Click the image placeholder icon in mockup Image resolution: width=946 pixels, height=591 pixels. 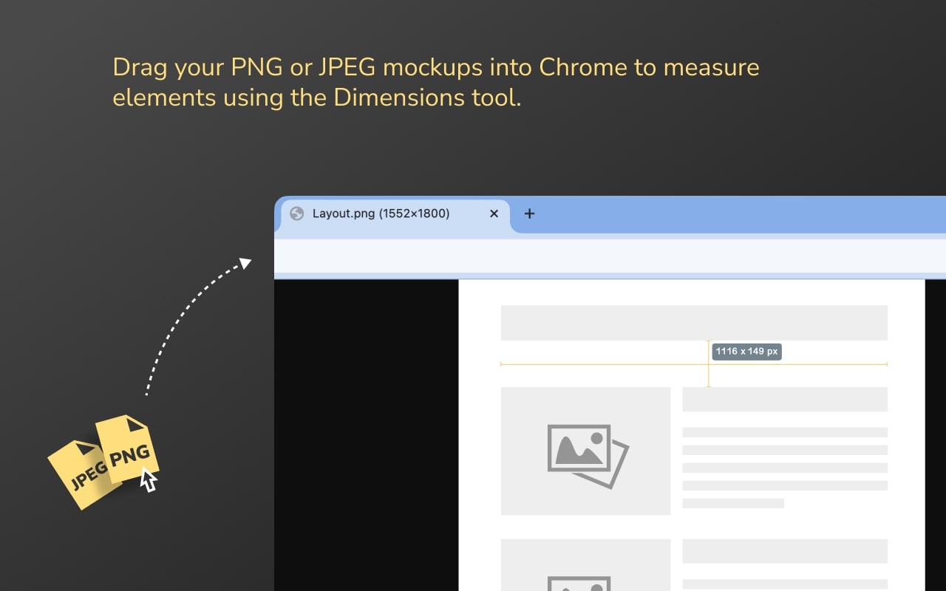588,456
